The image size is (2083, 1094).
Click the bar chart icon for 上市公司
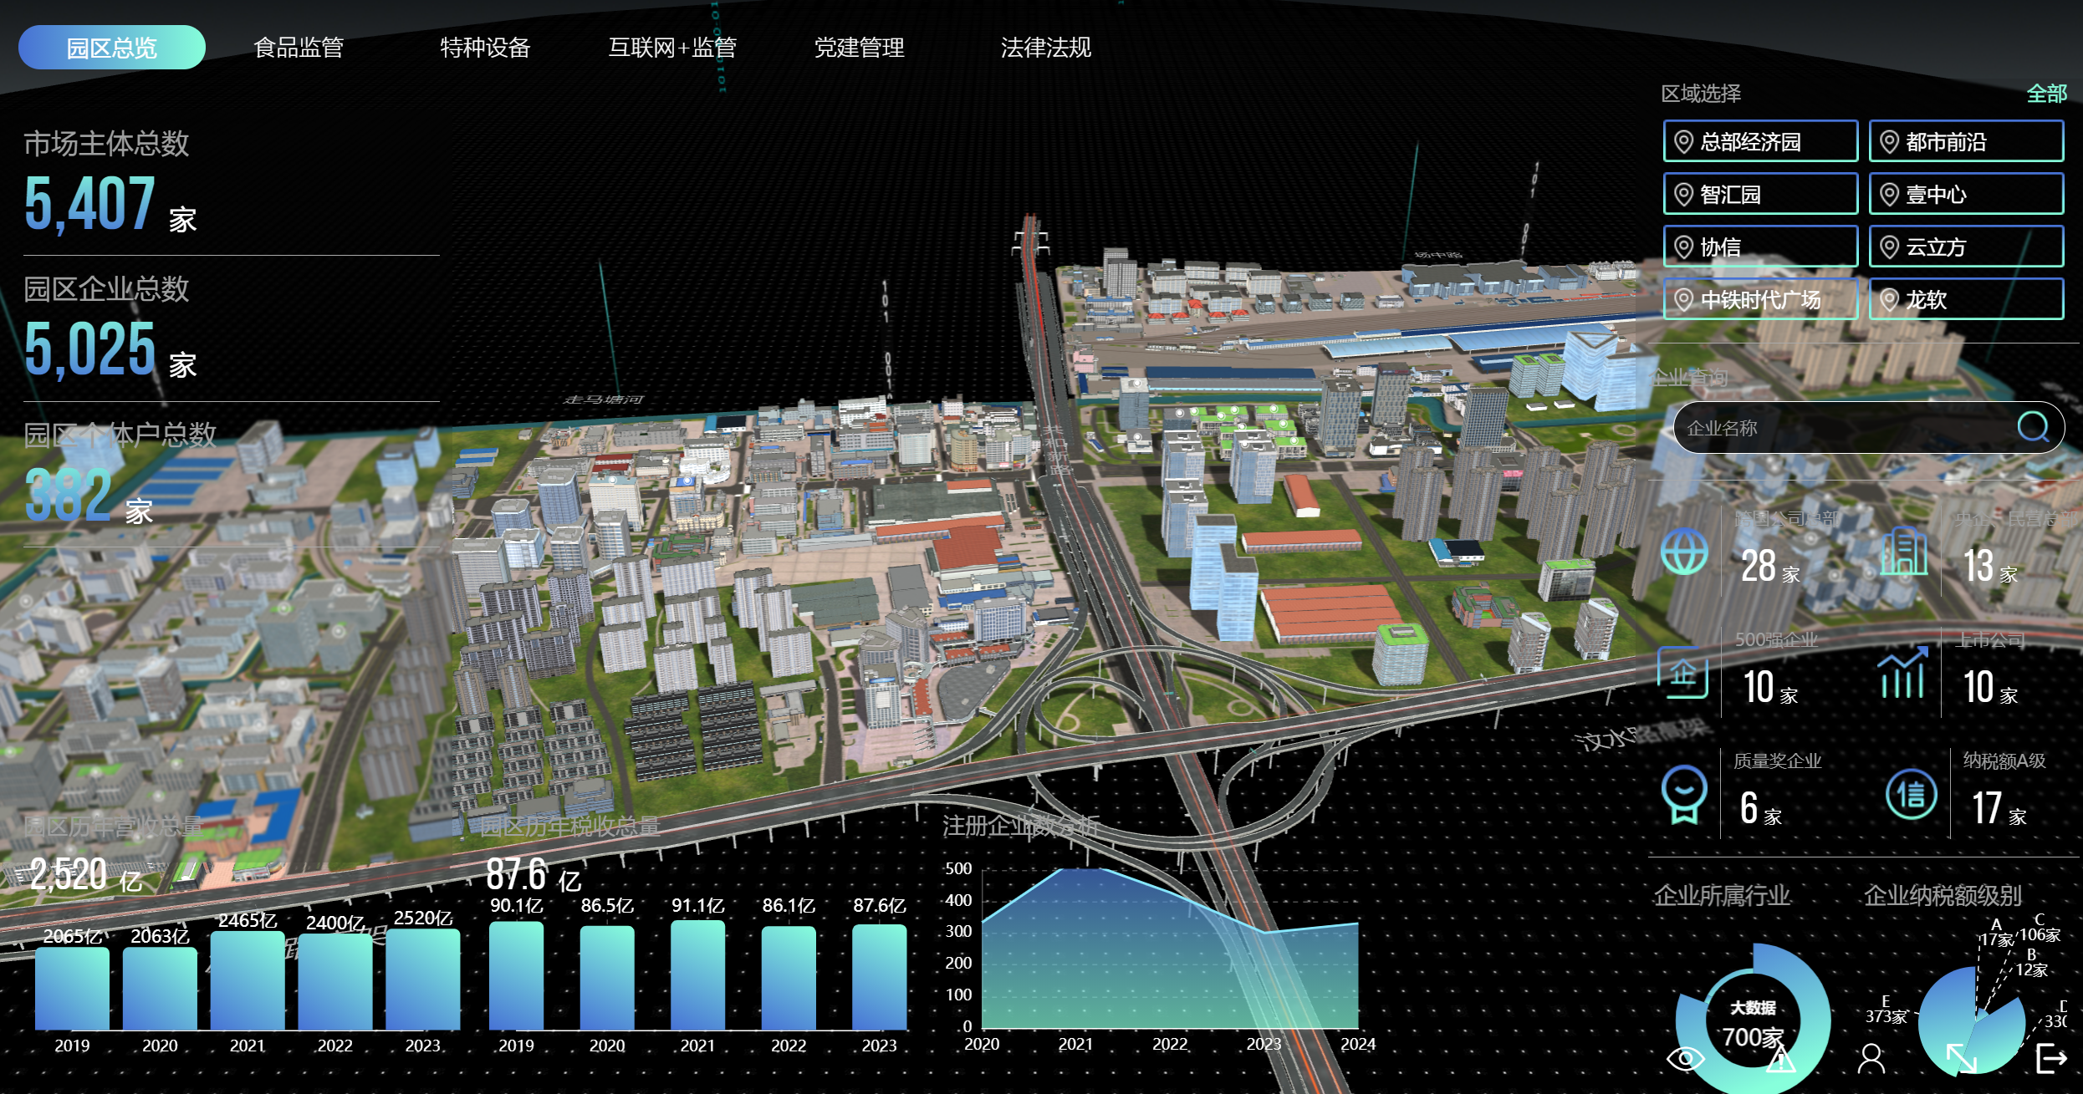point(1902,674)
